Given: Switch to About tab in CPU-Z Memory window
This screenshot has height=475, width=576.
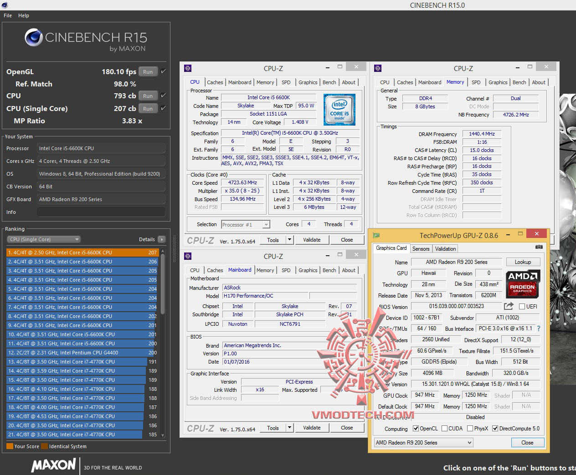Looking at the screenshot, I should click(x=539, y=82).
